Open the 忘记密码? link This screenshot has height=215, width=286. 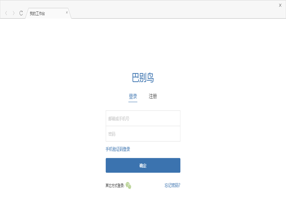pos(172,185)
